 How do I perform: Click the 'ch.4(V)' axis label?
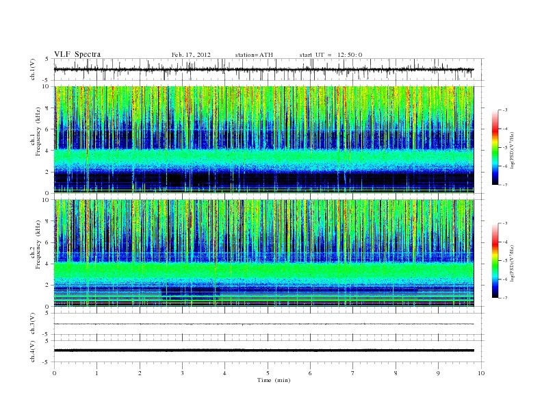33,351
